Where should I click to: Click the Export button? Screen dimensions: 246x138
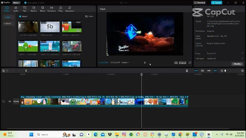[217, 3]
